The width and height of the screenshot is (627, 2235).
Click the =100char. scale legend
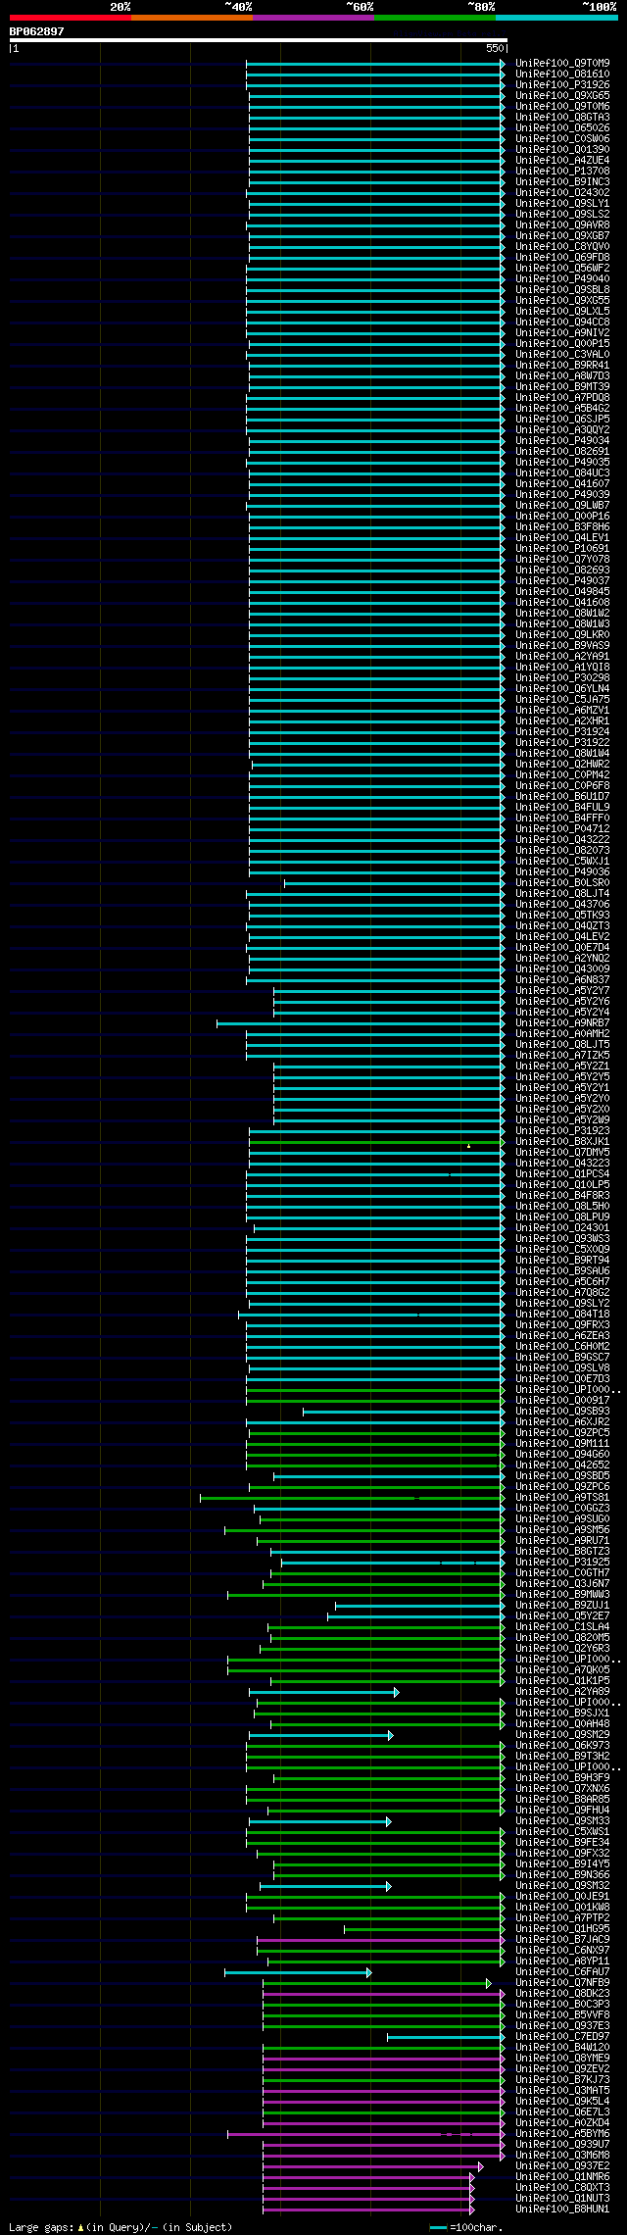(x=466, y=2228)
